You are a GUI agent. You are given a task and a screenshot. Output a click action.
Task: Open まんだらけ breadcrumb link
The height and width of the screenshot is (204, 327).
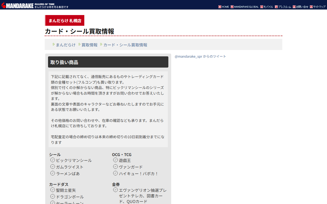[66, 45]
